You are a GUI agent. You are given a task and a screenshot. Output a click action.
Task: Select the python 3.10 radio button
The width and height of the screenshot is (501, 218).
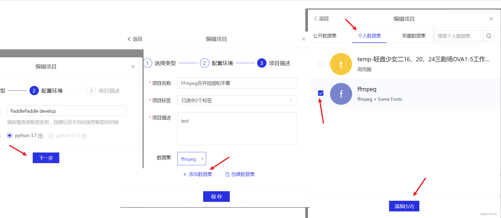pyautogui.click(x=51, y=136)
